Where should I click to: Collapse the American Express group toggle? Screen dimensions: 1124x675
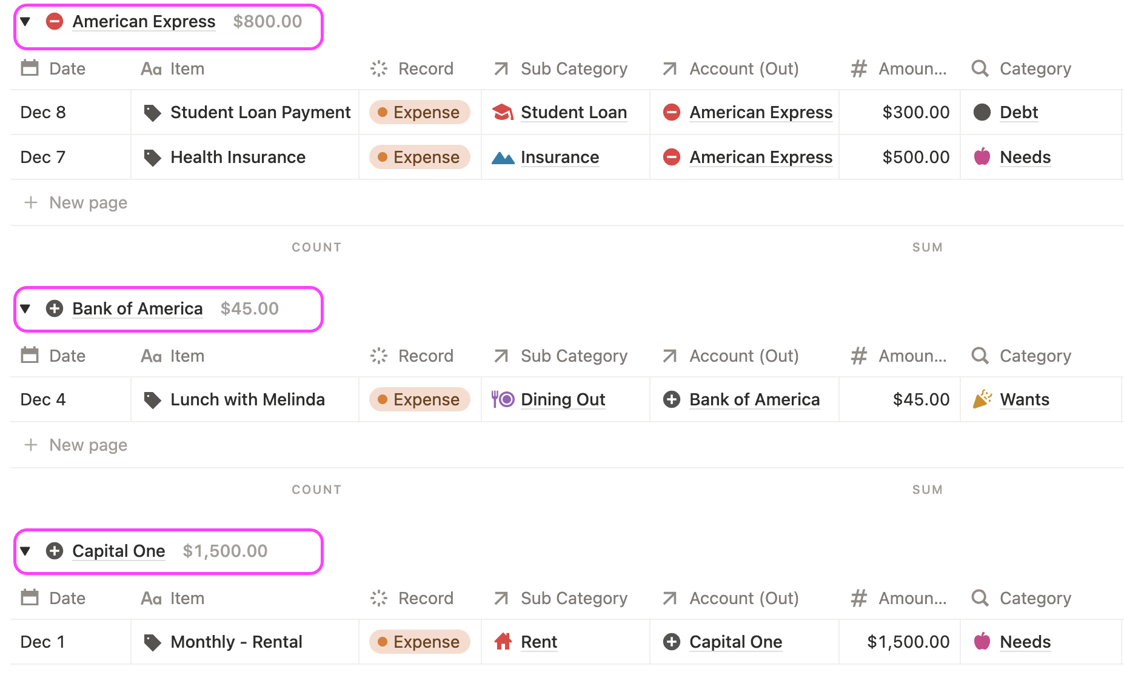25,22
